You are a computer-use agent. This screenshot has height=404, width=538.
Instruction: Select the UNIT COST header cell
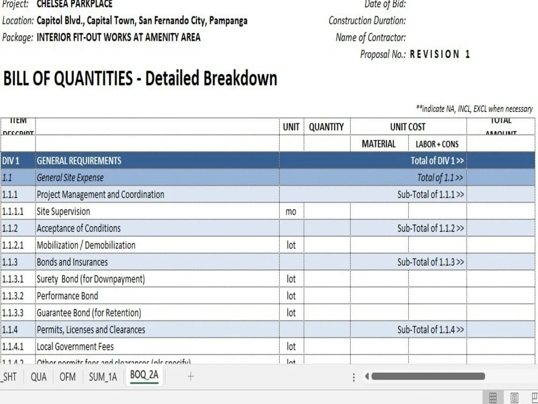click(x=408, y=127)
